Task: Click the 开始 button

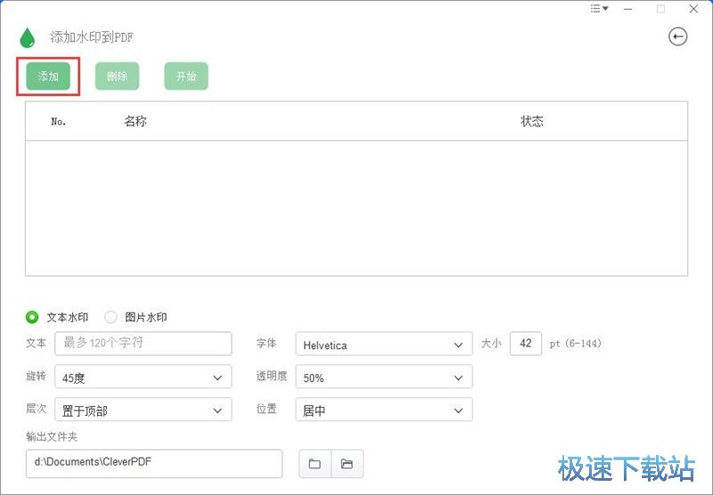Action: click(x=186, y=77)
